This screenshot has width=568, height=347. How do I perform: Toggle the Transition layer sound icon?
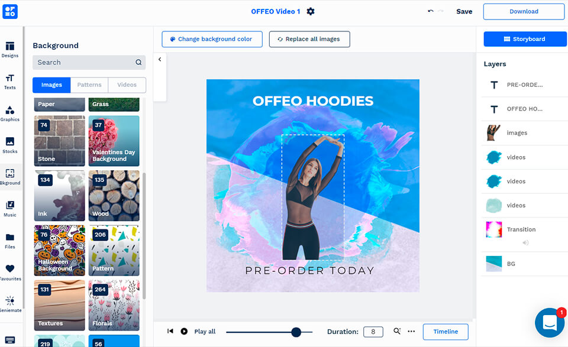point(525,242)
